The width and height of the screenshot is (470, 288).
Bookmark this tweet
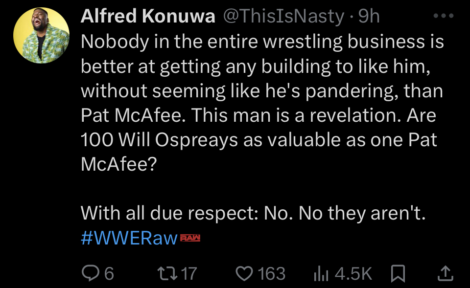[x=399, y=273]
